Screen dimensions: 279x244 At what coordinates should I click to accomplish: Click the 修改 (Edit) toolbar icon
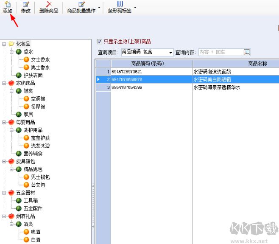(25, 4)
